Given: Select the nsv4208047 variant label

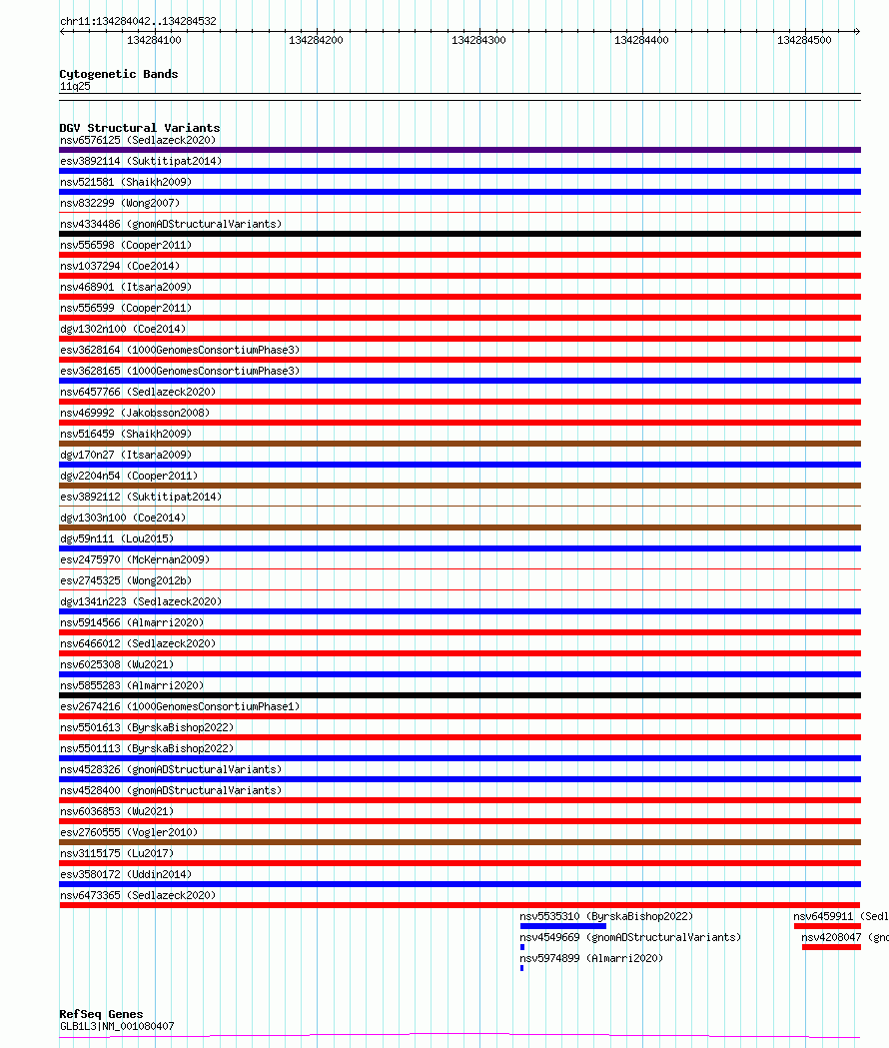Looking at the screenshot, I should coord(845,938).
